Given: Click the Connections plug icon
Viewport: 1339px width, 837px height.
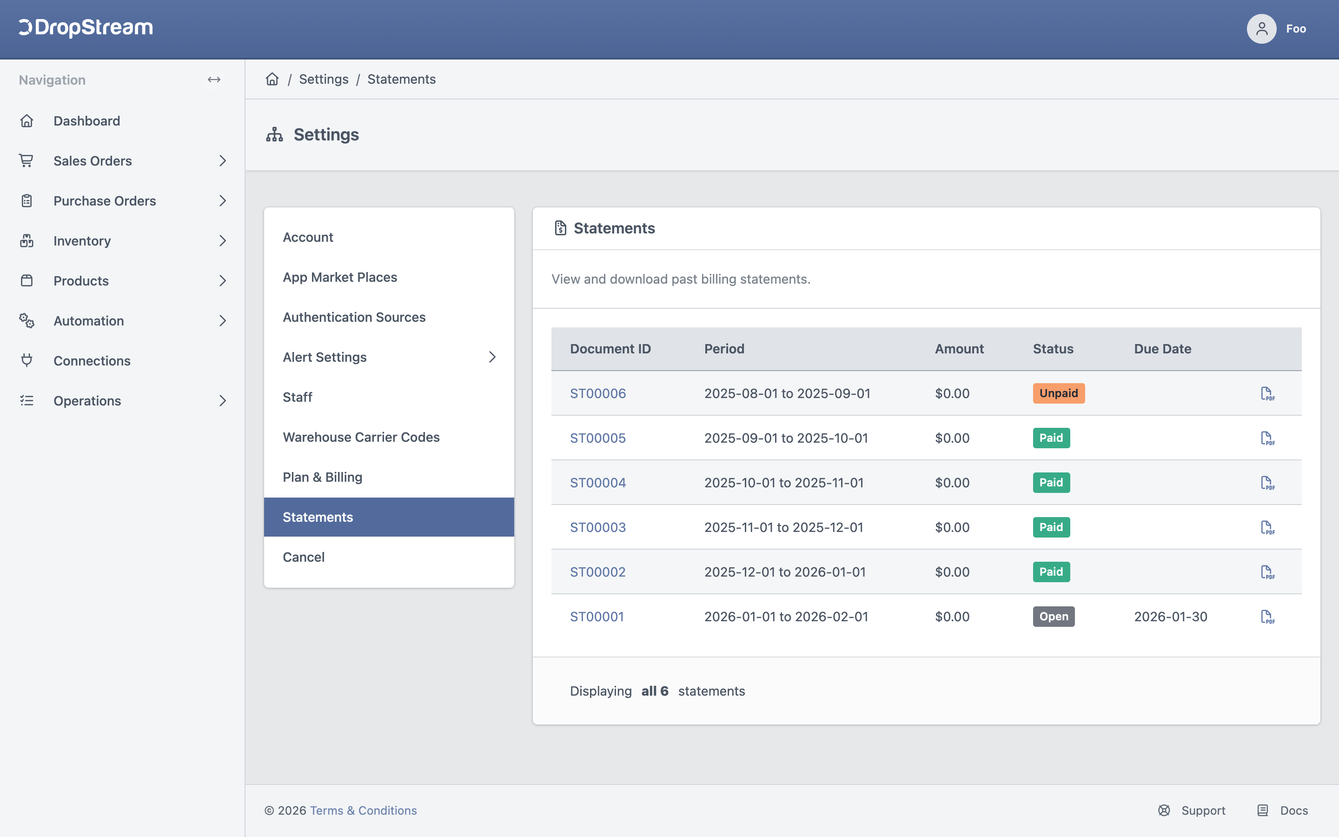Looking at the screenshot, I should [x=27, y=360].
